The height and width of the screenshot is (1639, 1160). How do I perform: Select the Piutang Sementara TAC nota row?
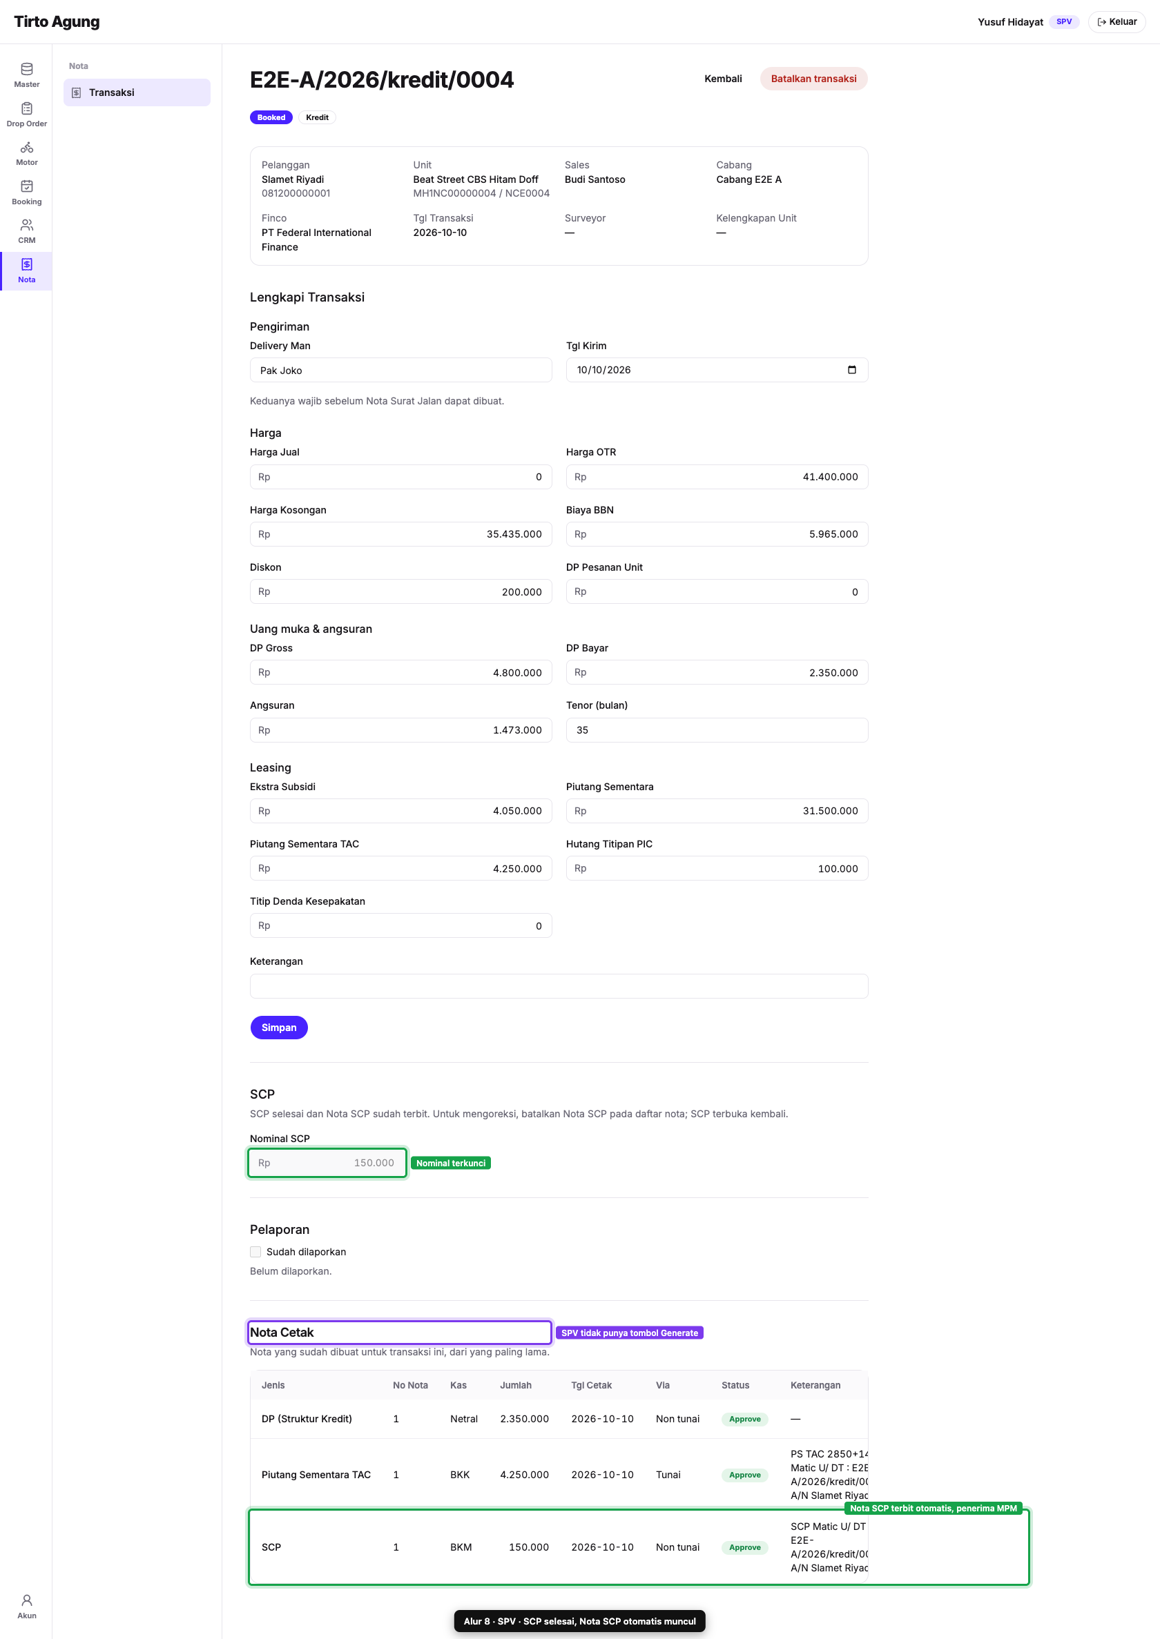click(x=559, y=1474)
